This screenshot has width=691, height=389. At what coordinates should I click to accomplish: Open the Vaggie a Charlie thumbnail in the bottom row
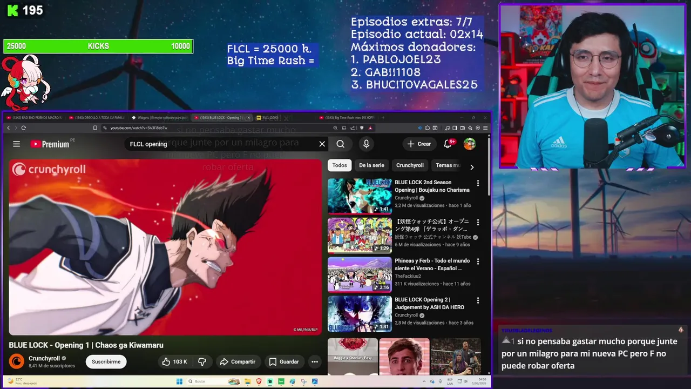353,356
